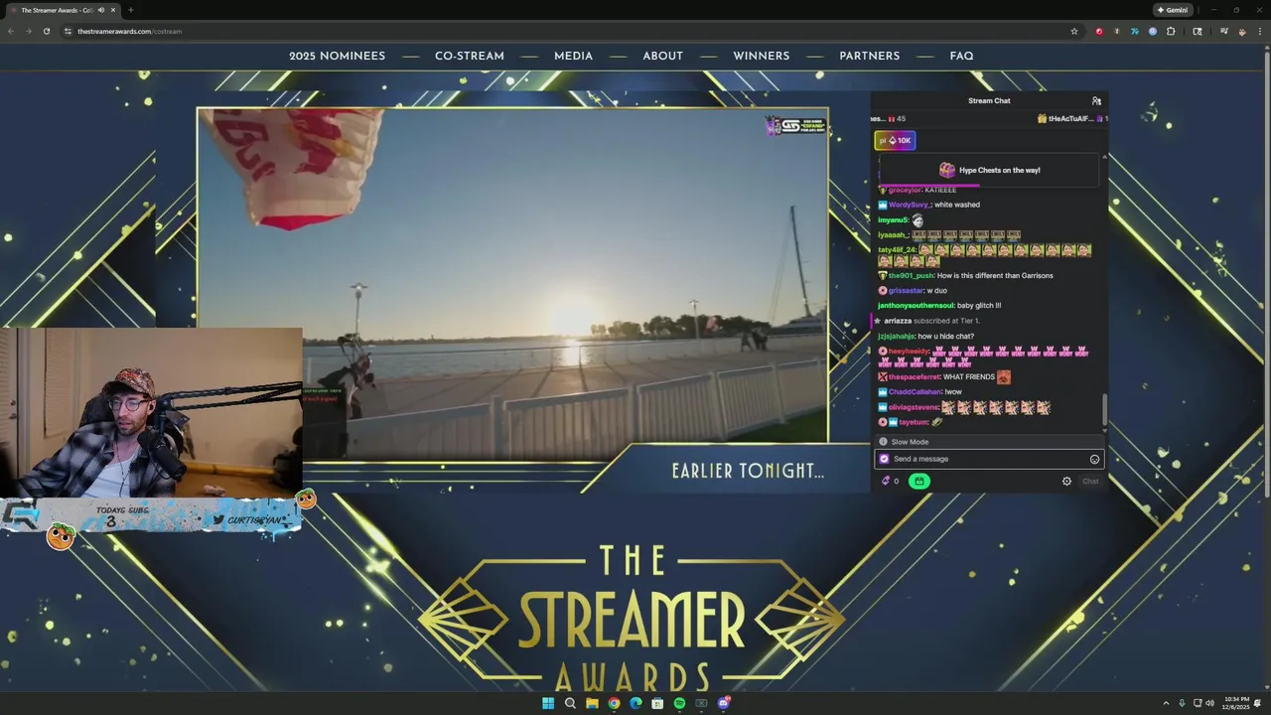Open chat identity badge icon in message box

[x=884, y=459]
